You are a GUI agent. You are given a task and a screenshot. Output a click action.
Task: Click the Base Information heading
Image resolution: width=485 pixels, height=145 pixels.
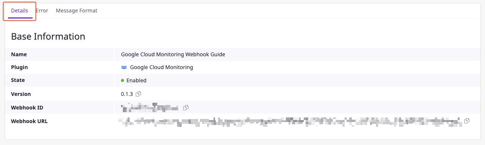(x=48, y=37)
